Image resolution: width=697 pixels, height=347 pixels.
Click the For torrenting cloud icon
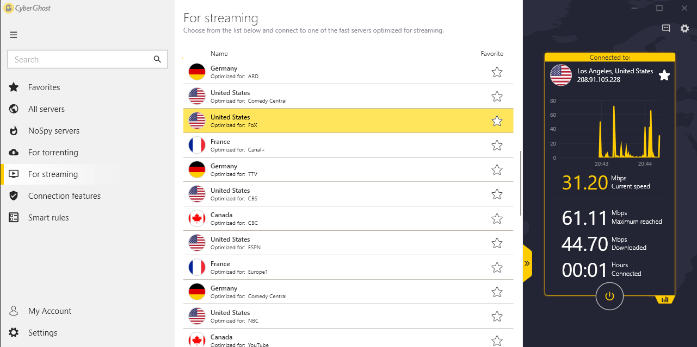[14, 153]
